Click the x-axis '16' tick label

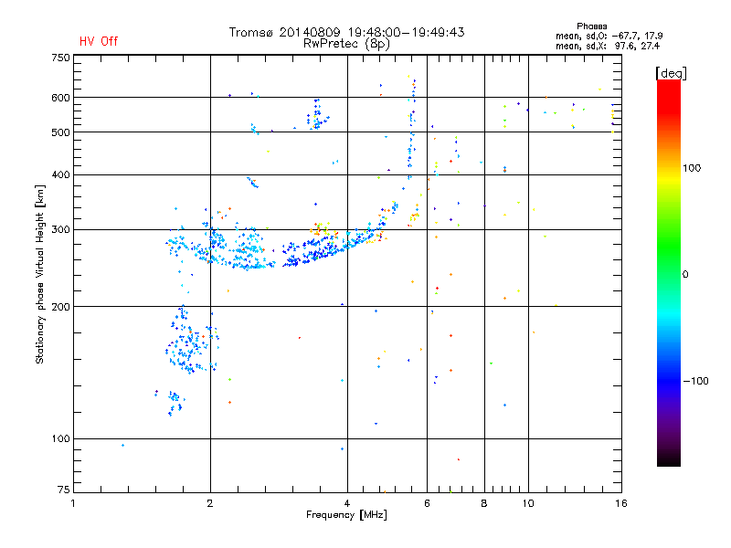click(621, 503)
